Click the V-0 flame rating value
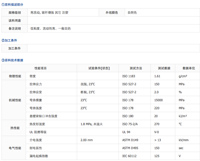The image size is (200, 161). point(157,132)
